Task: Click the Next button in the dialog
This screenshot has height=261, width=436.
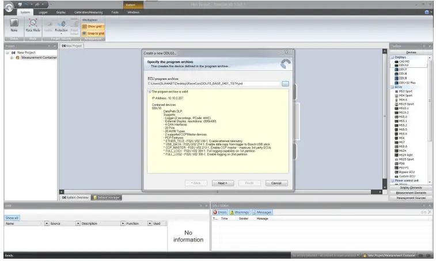Action: tap(222, 183)
